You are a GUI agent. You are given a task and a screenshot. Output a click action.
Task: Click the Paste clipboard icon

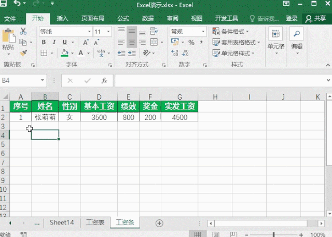tap(8, 36)
